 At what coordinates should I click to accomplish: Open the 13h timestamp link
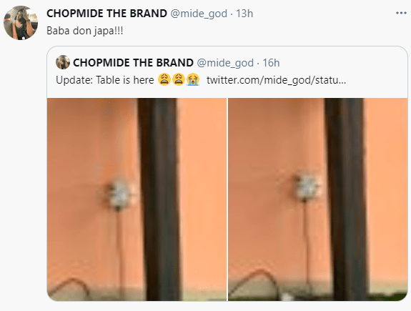click(244, 14)
